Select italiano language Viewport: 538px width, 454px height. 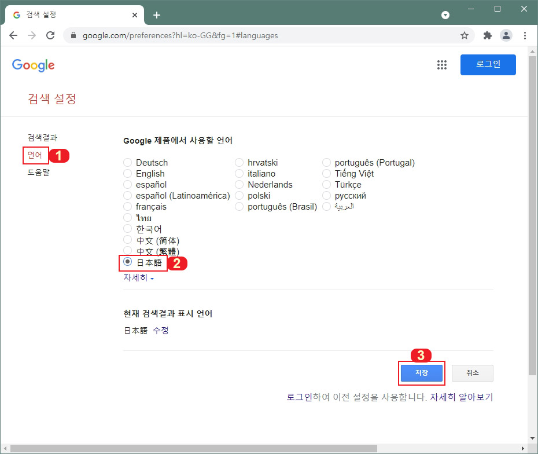coord(239,173)
